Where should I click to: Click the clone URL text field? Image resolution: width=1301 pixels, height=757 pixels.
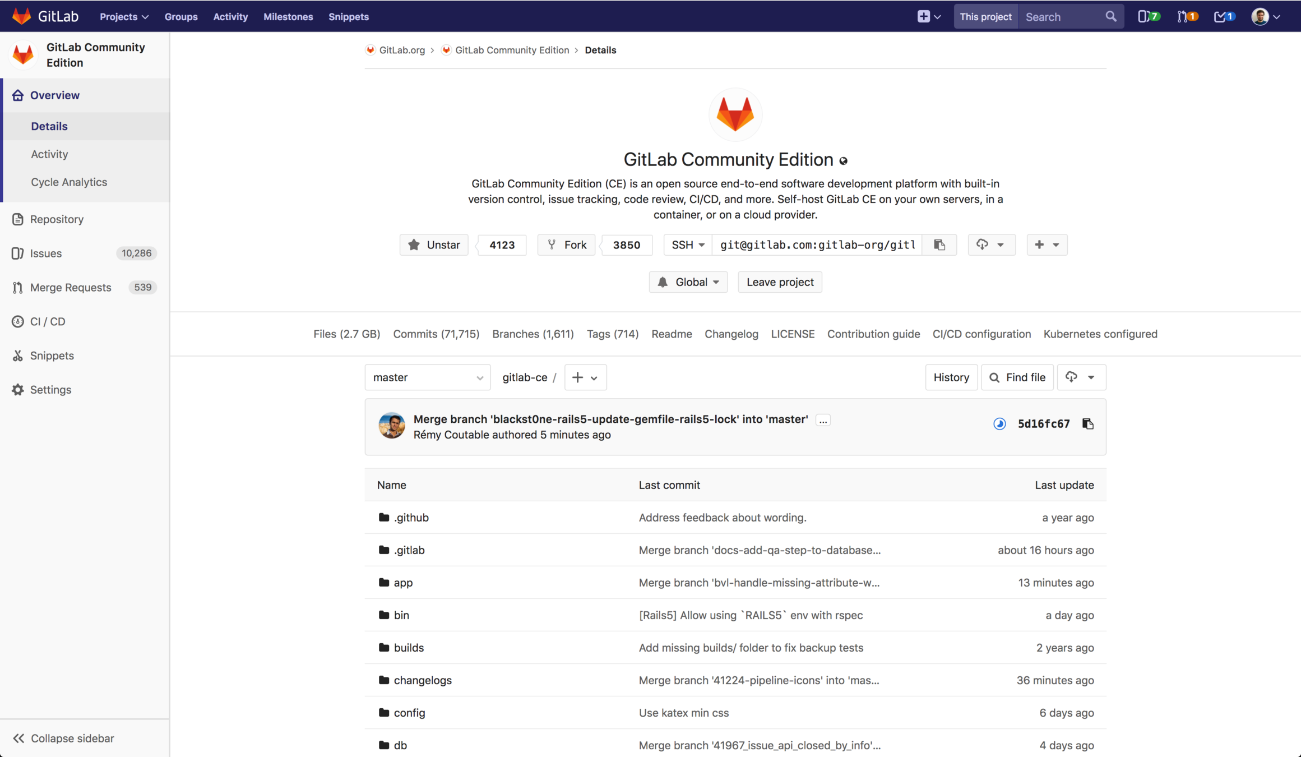(817, 245)
